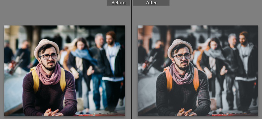Click the After view label
Viewport: 262px width, 119px height.
(x=151, y=3)
